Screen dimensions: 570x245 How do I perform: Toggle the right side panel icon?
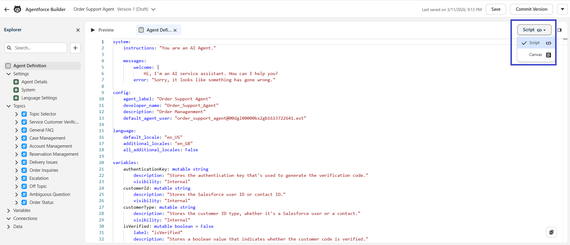pos(560,30)
